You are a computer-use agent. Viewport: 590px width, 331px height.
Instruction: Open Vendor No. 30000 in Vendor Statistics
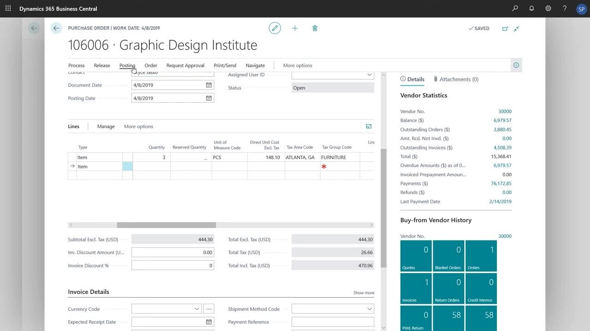pyautogui.click(x=505, y=111)
